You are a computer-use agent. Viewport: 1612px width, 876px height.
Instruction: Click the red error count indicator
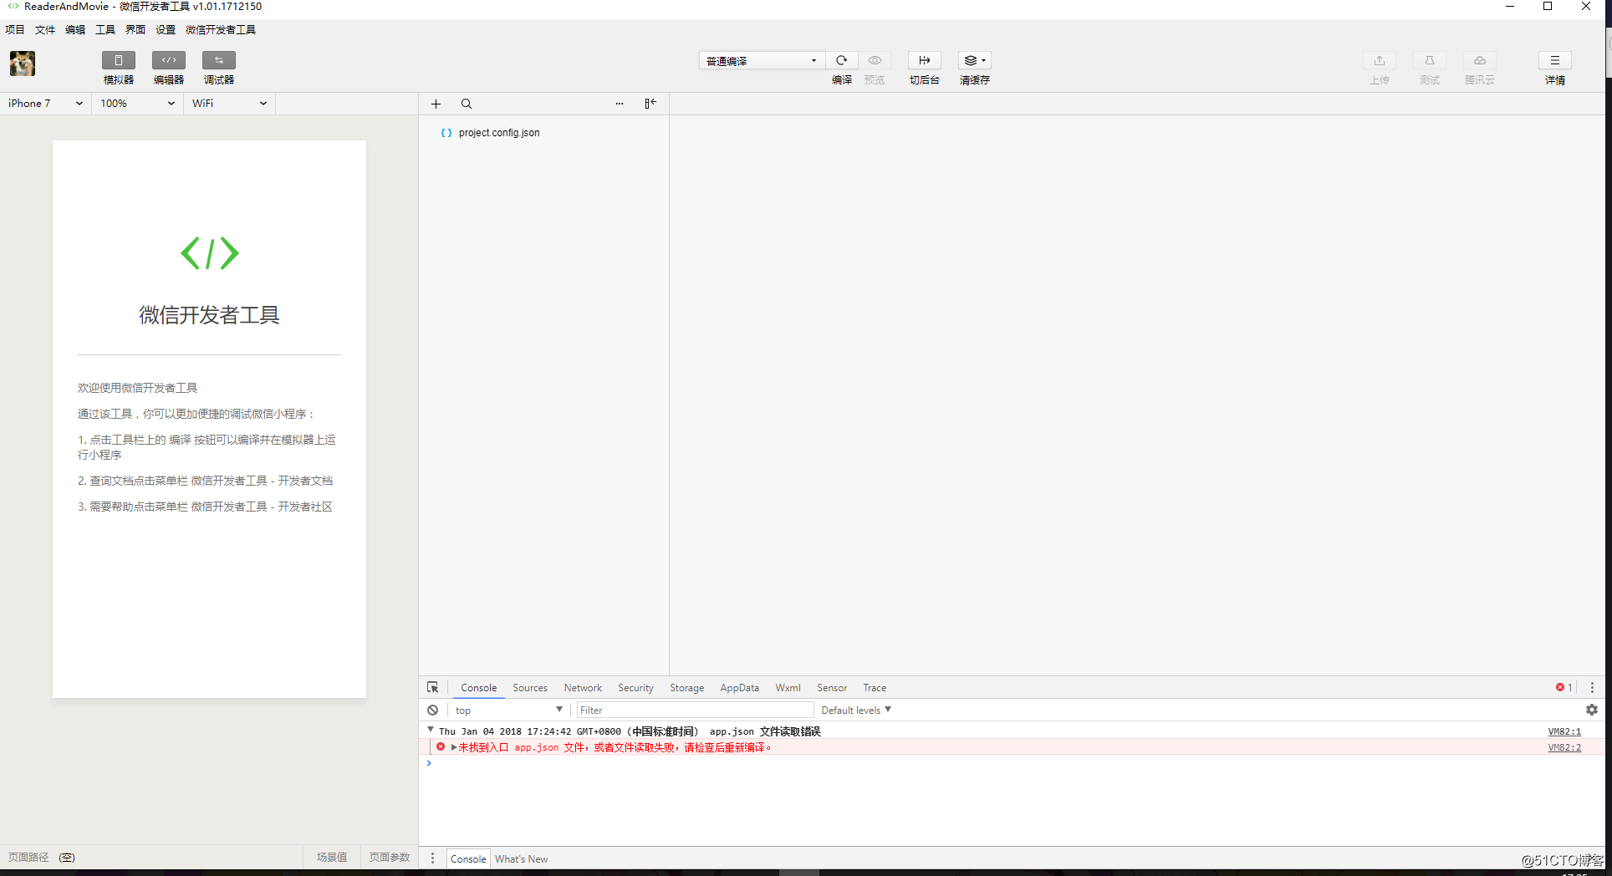coord(1564,687)
